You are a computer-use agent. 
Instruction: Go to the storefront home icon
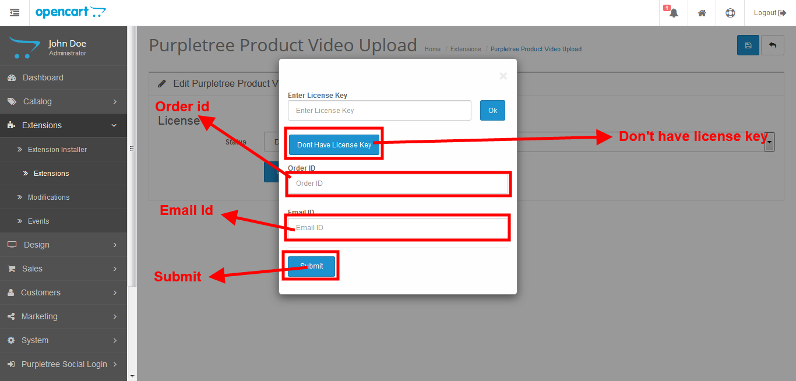pyautogui.click(x=702, y=13)
